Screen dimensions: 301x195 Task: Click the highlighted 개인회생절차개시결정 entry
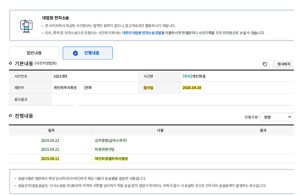click(111, 159)
